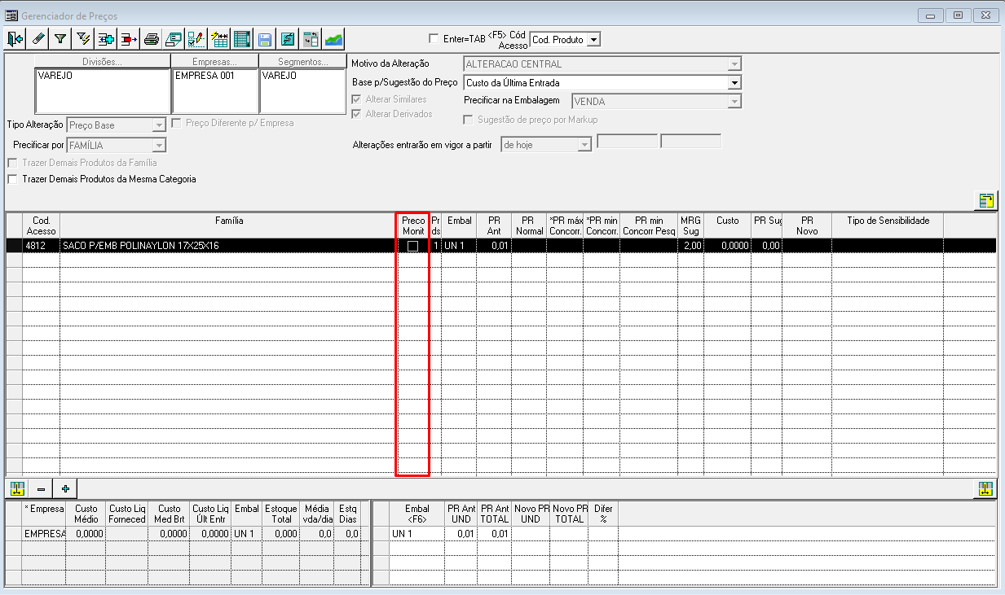1005x595 pixels.
Task: Open the Cod. Produto access dropdown
Action: click(x=593, y=39)
